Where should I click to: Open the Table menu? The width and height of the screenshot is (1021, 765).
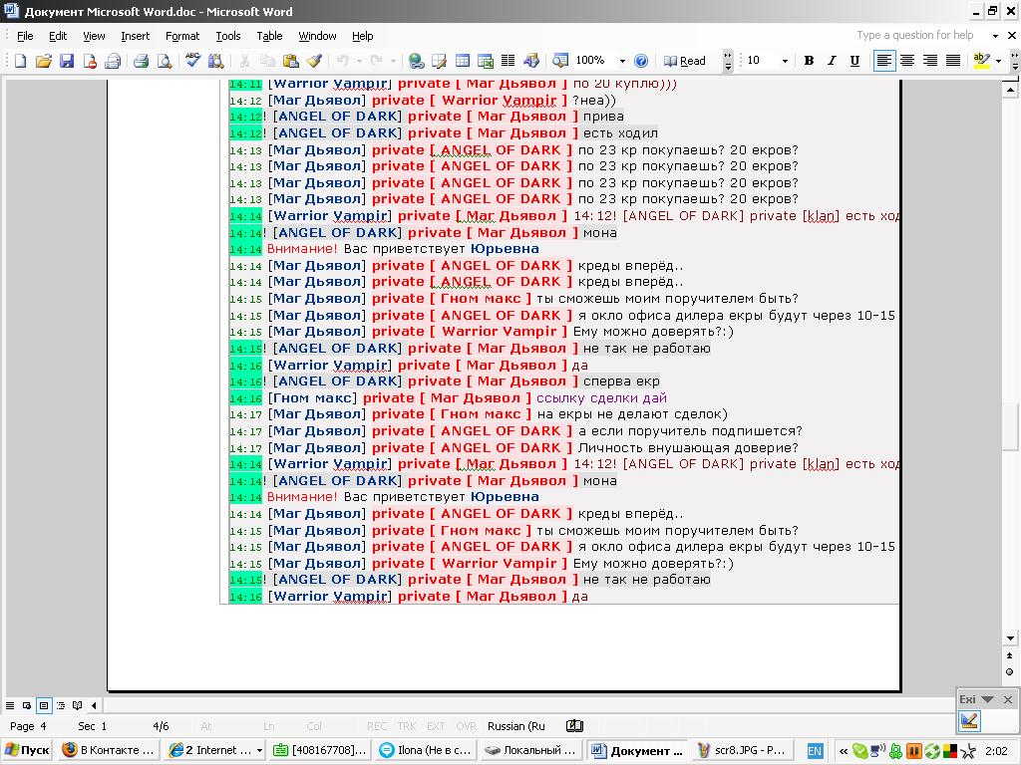click(x=269, y=36)
